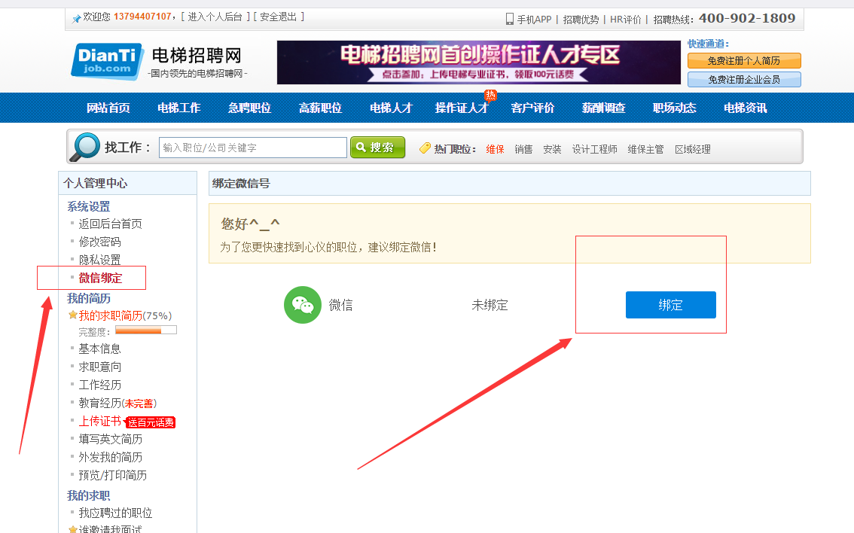Screen dimensions: 854x533
Task: Open the 网站首页 nav tab
Action: 108,108
